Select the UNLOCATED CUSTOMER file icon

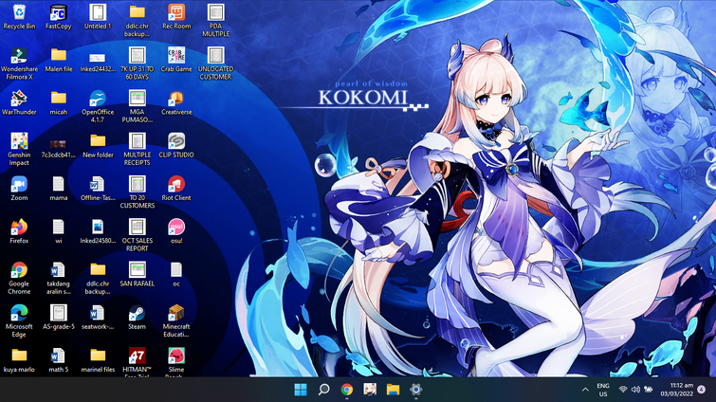(x=215, y=64)
